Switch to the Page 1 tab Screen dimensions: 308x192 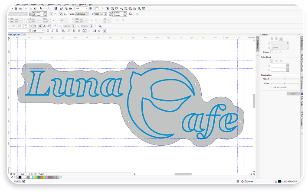point(41,174)
